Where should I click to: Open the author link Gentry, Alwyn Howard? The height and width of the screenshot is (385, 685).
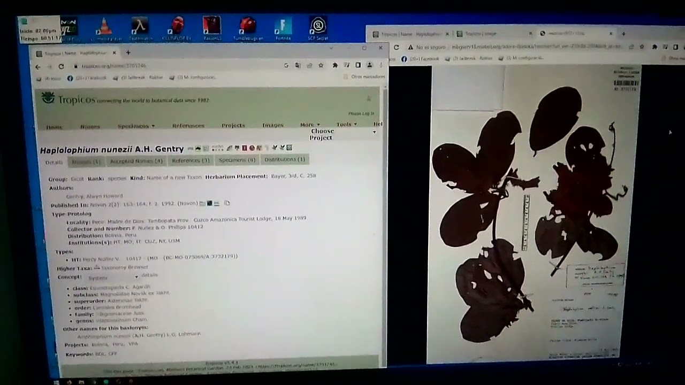pos(94,196)
